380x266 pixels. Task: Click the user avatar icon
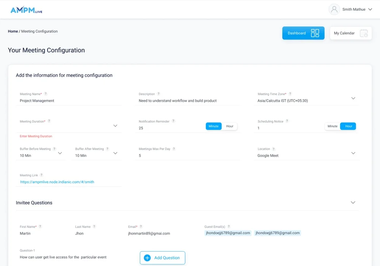pyautogui.click(x=334, y=9)
